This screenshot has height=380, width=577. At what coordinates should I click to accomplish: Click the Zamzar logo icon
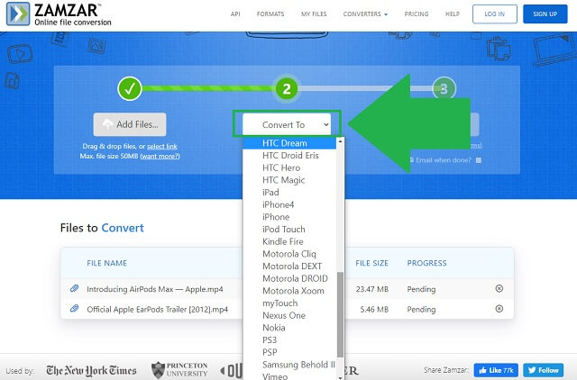click(x=18, y=14)
